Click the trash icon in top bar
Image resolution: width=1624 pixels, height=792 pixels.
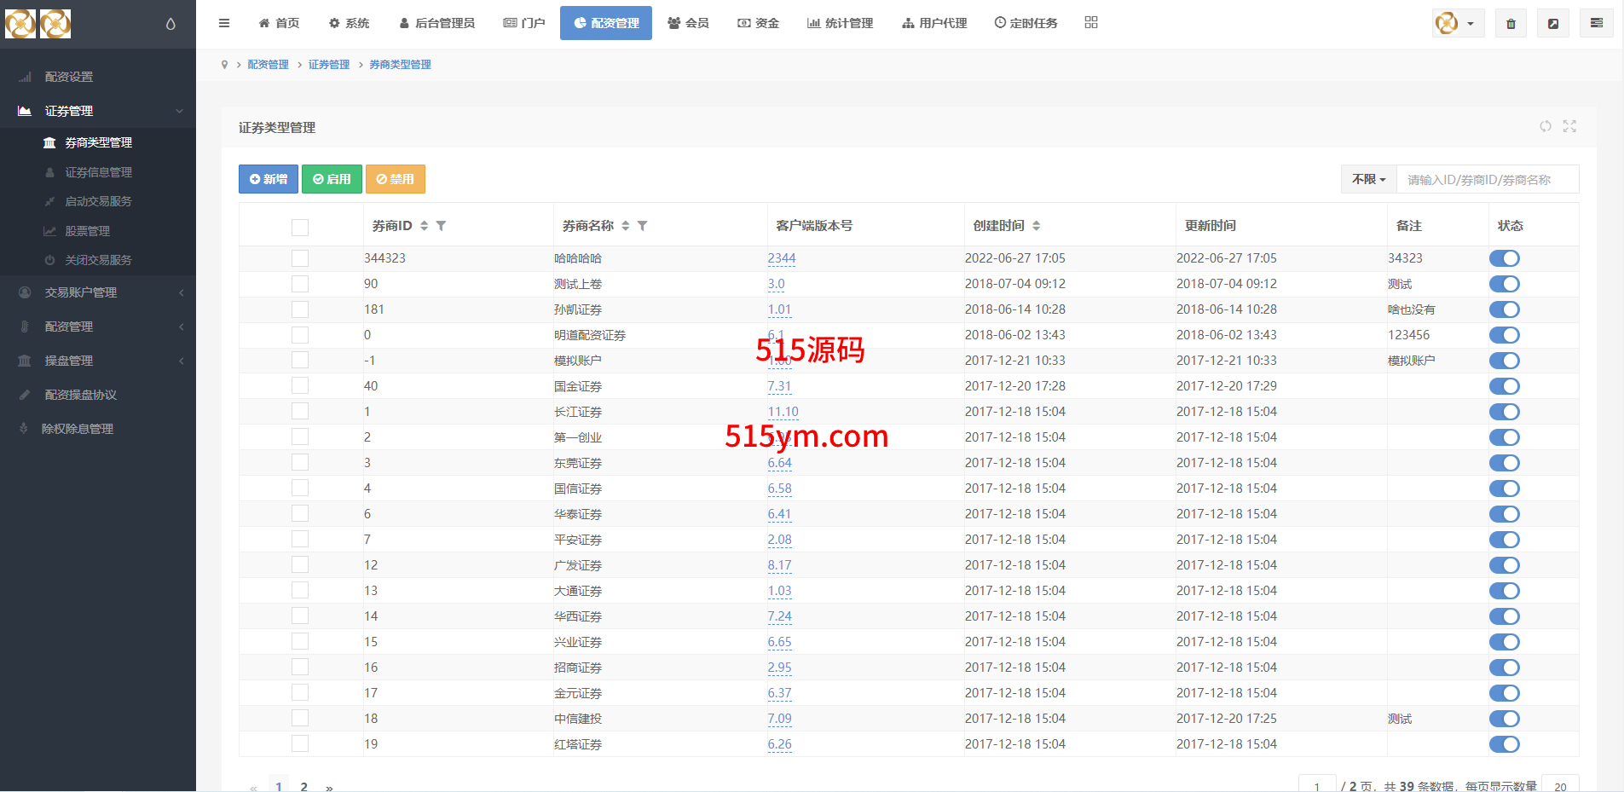coord(1511,24)
